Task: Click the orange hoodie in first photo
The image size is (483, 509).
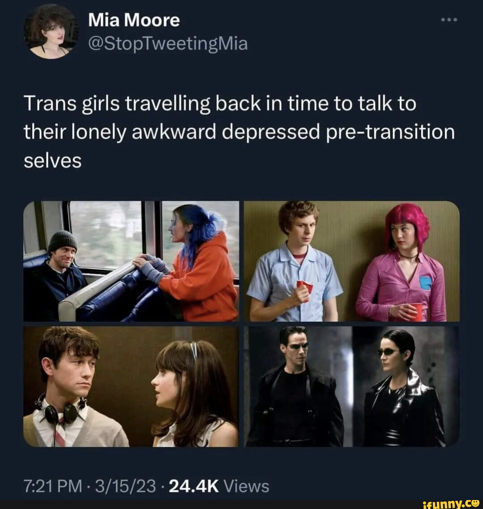Action: click(201, 279)
